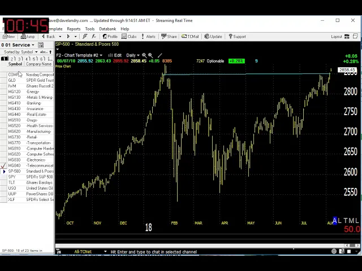Image resolution: width=362 pixels, height=271 pixels.
Task: Go forward with the right arrow icon
Action: coord(68,36)
